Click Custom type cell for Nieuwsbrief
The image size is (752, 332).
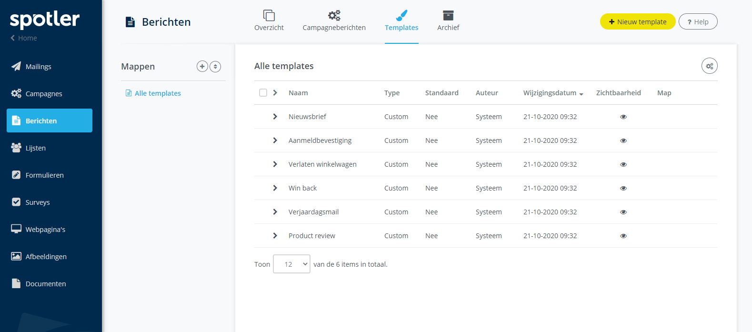tap(396, 117)
